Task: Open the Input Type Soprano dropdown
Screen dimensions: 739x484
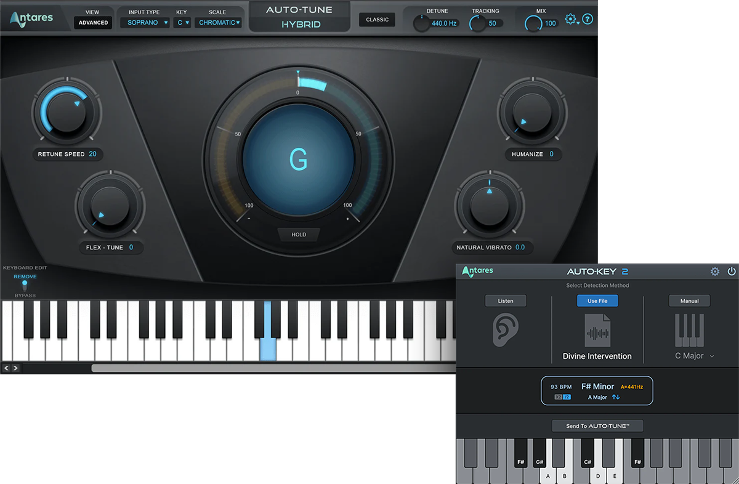Action: [145, 23]
